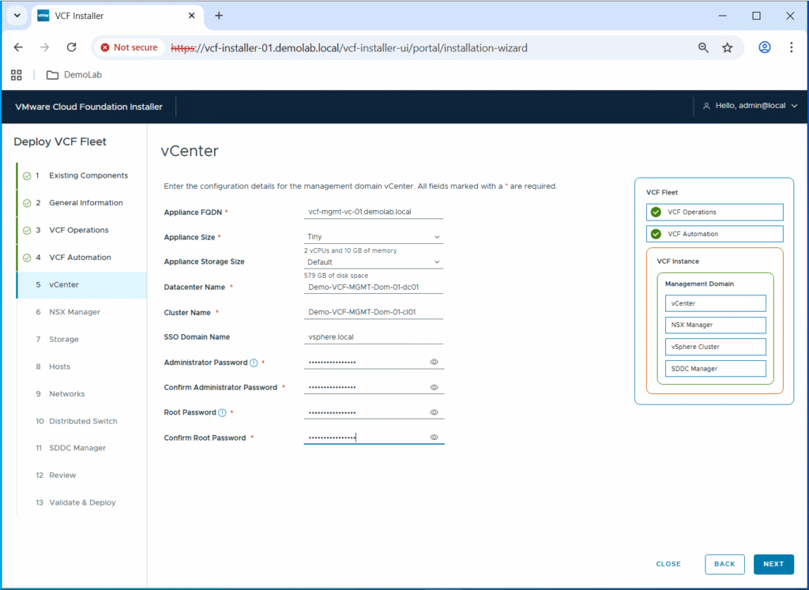Click the Administrator Password info icon
This screenshot has width=809, height=590.
click(254, 363)
